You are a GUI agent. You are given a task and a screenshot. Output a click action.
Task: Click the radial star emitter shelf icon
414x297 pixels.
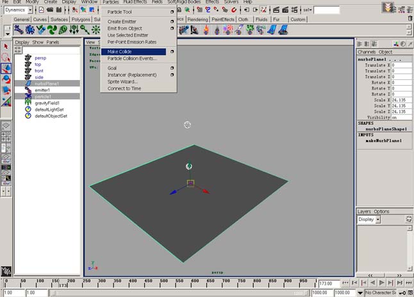click(x=95, y=30)
